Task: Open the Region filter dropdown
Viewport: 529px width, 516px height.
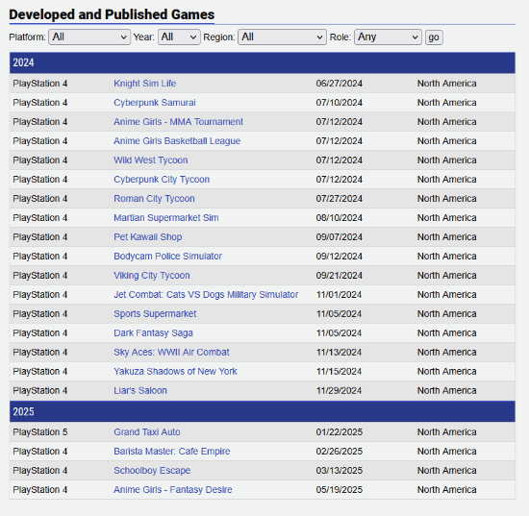Action: (x=282, y=37)
